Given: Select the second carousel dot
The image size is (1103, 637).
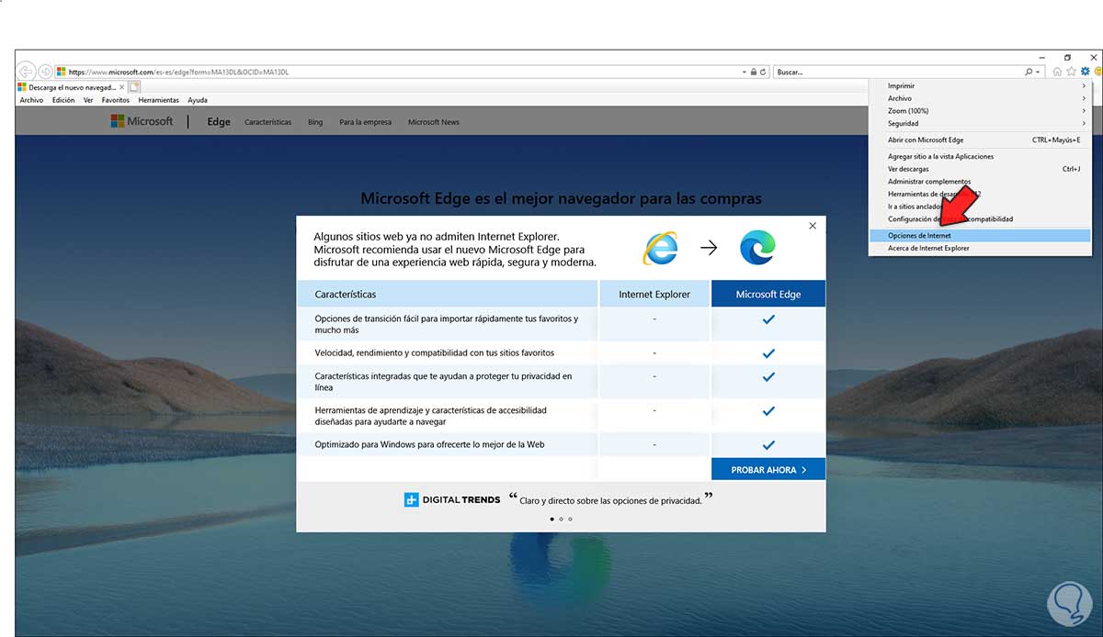Looking at the screenshot, I should coord(561,519).
